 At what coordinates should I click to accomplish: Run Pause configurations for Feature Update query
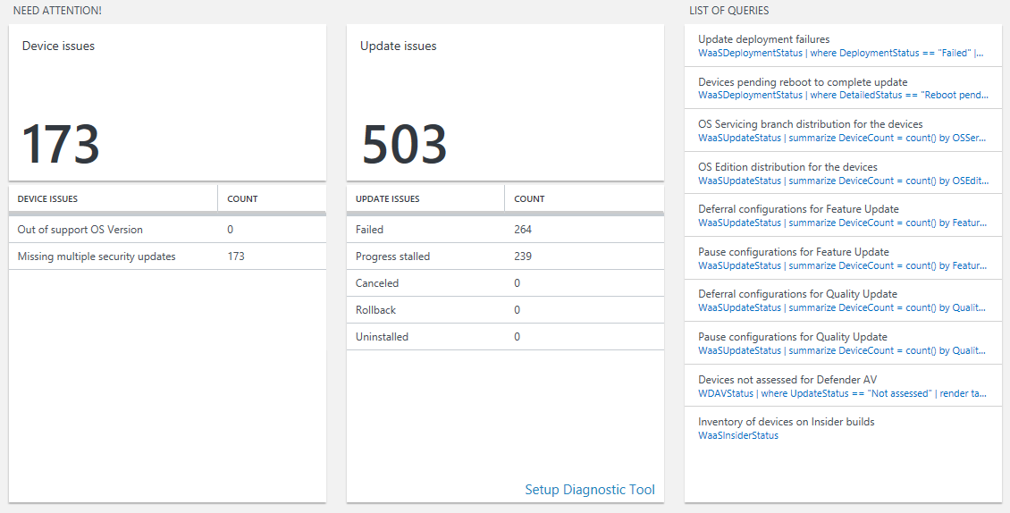click(x=842, y=258)
